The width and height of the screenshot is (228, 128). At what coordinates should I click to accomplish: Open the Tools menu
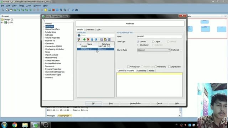coord(29,6)
